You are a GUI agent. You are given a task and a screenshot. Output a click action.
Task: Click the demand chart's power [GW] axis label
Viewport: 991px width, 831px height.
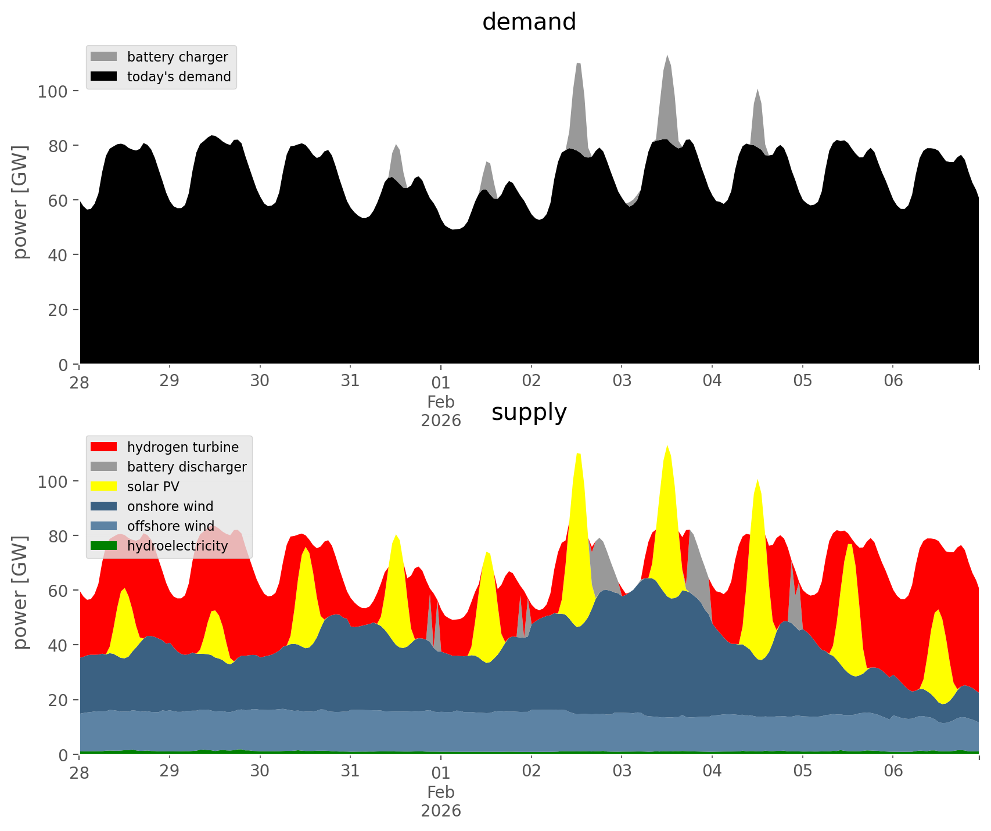[x=20, y=202]
